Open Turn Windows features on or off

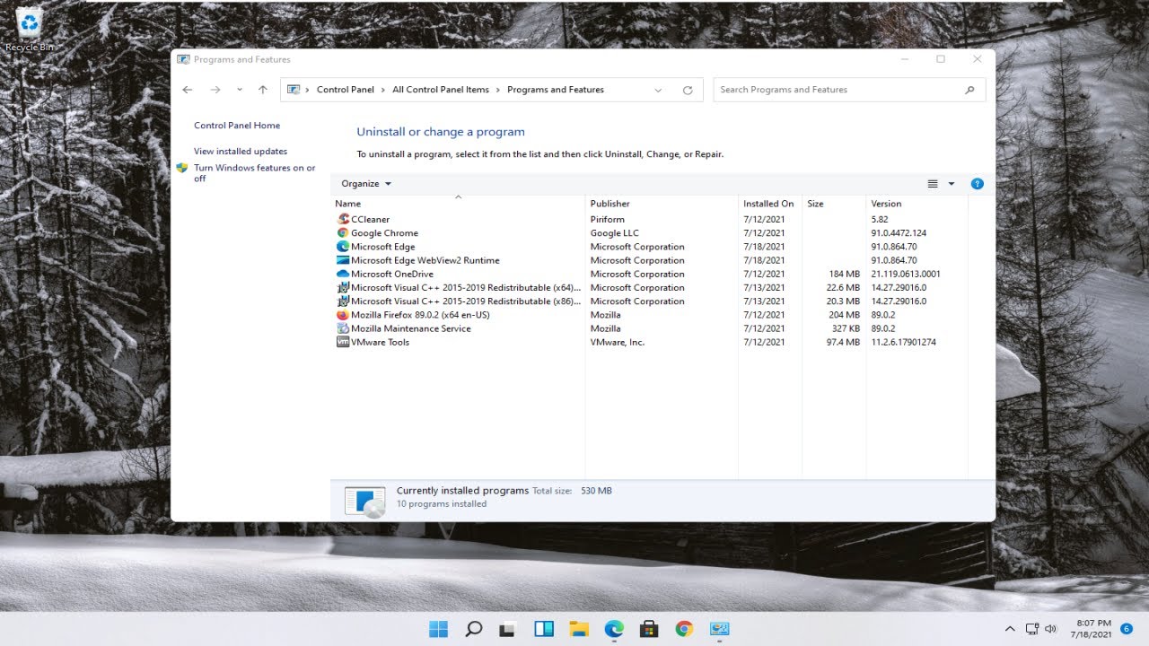point(255,173)
